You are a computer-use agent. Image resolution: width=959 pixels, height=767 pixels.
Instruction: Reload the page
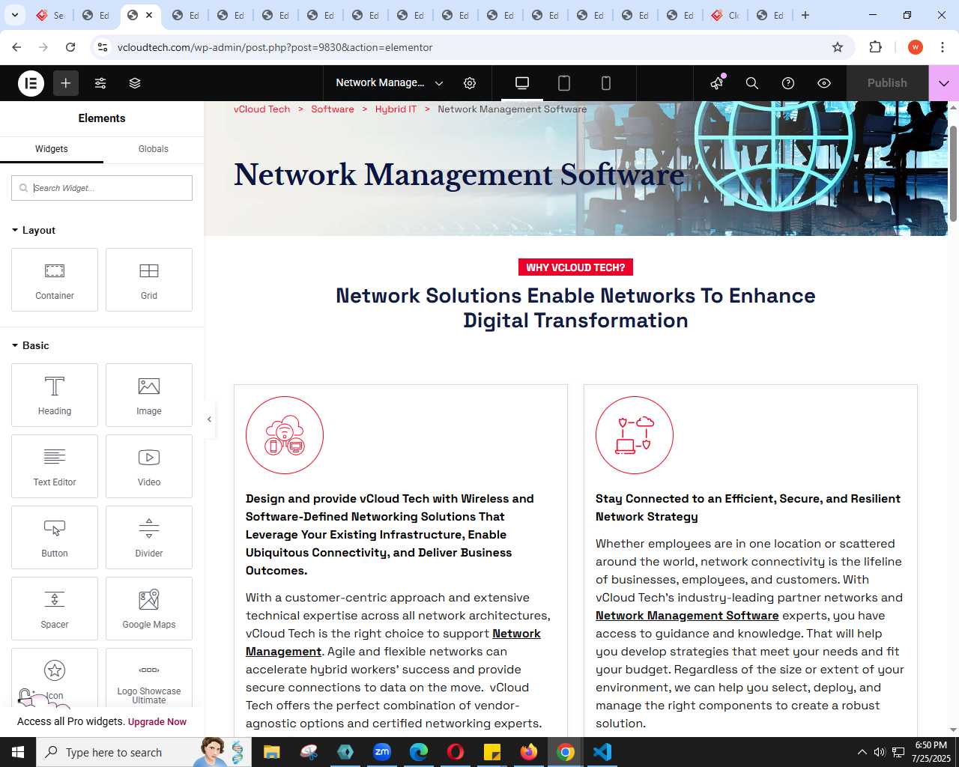(70, 47)
